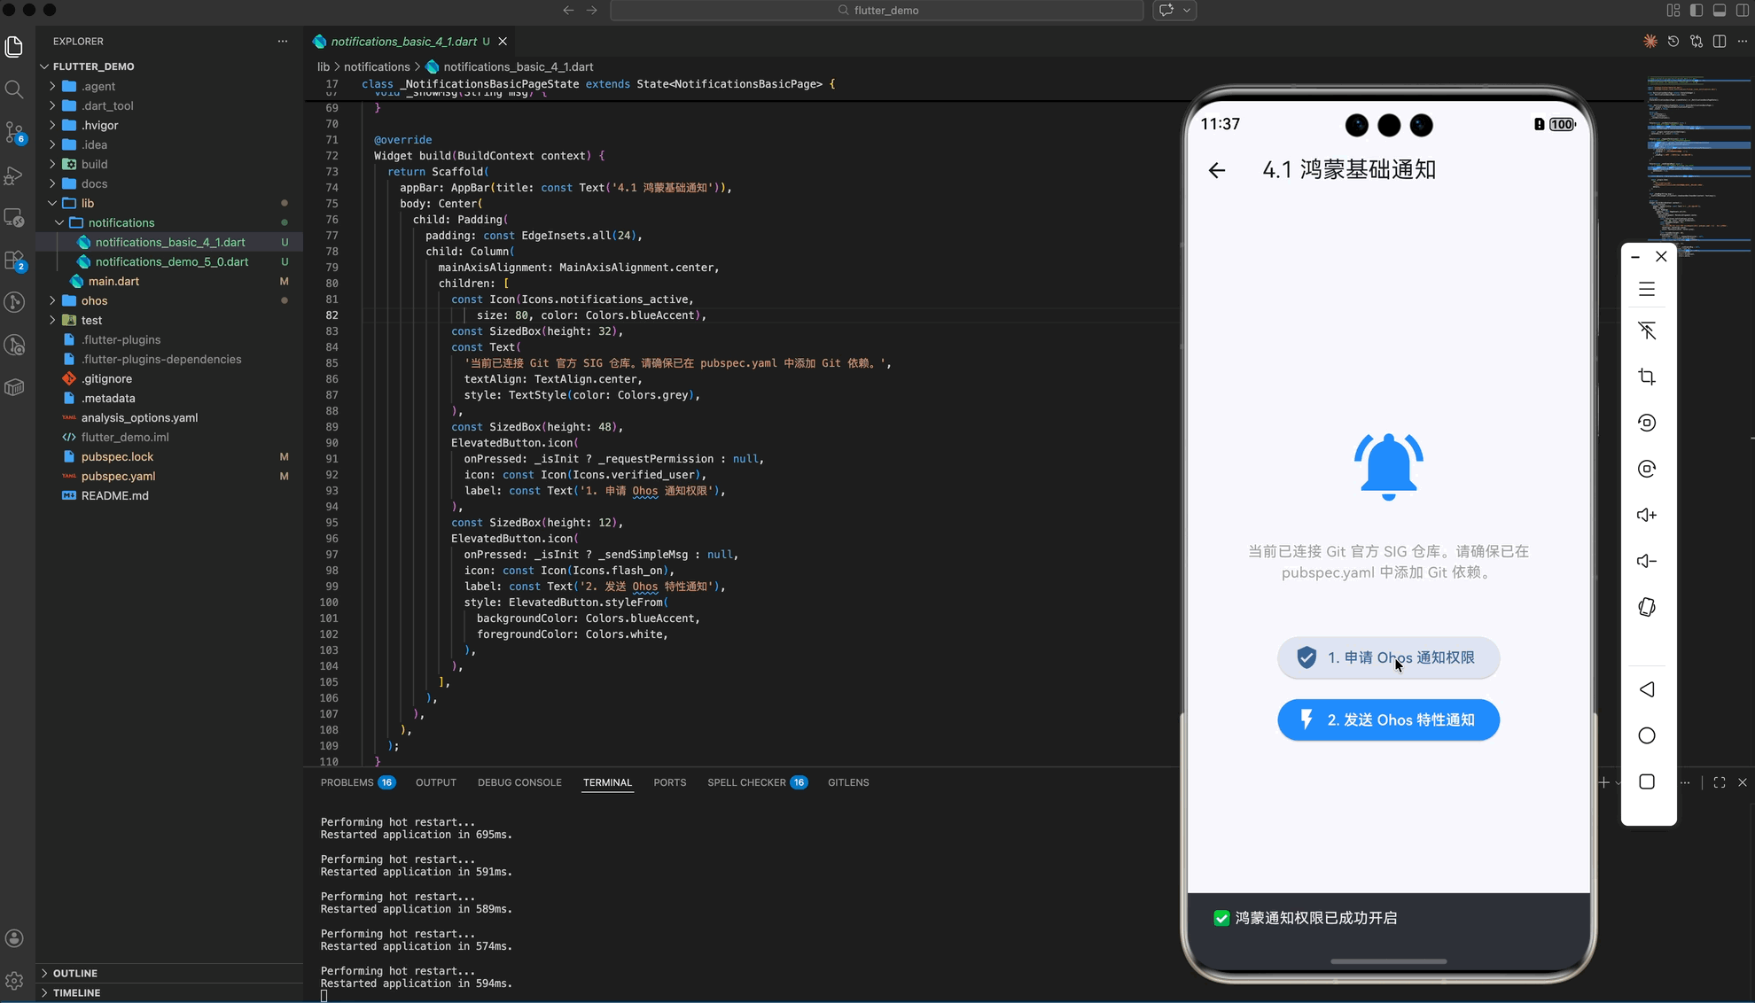Click the emulator screenshot crop icon

pyautogui.click(x=1647, y=377)
